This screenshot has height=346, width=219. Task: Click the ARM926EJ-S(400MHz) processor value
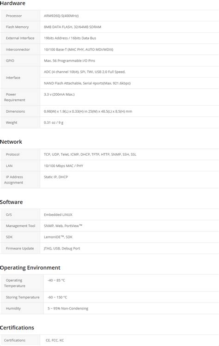(61, 16)
